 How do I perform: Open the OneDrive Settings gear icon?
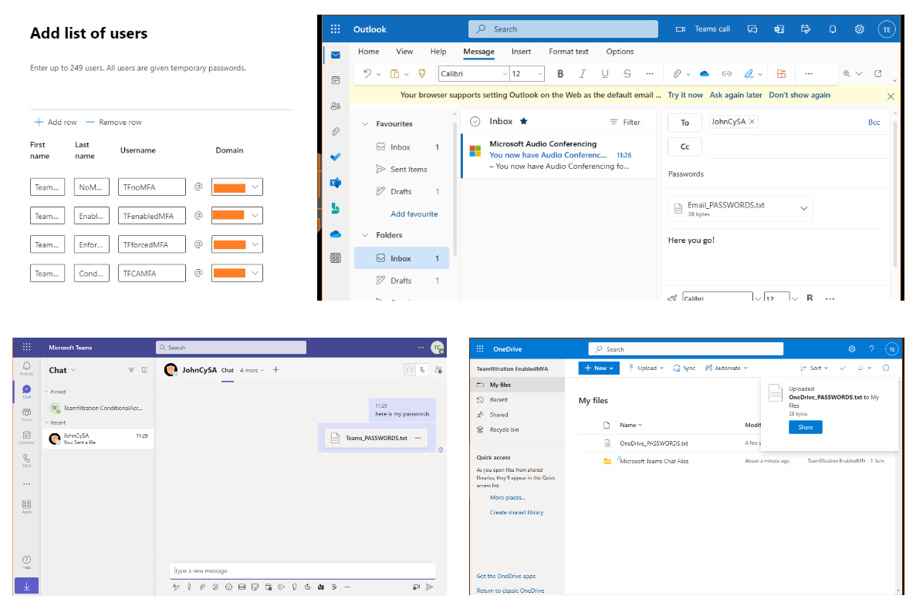click(852, 349)
